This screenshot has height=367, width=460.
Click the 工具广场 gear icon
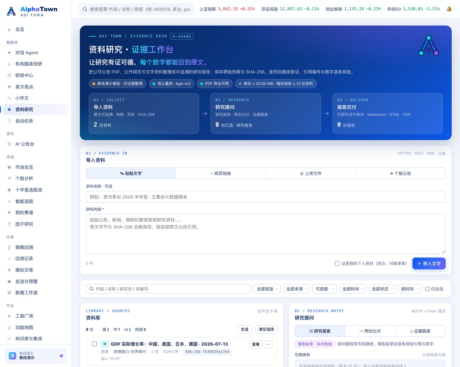click(x=9, y=316)
